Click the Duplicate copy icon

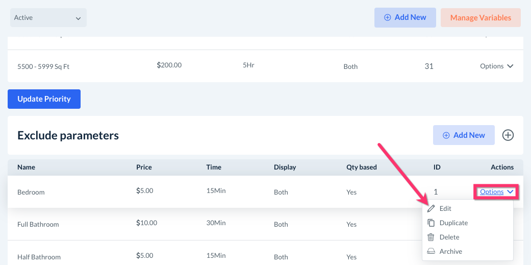(x=431, y=223)
